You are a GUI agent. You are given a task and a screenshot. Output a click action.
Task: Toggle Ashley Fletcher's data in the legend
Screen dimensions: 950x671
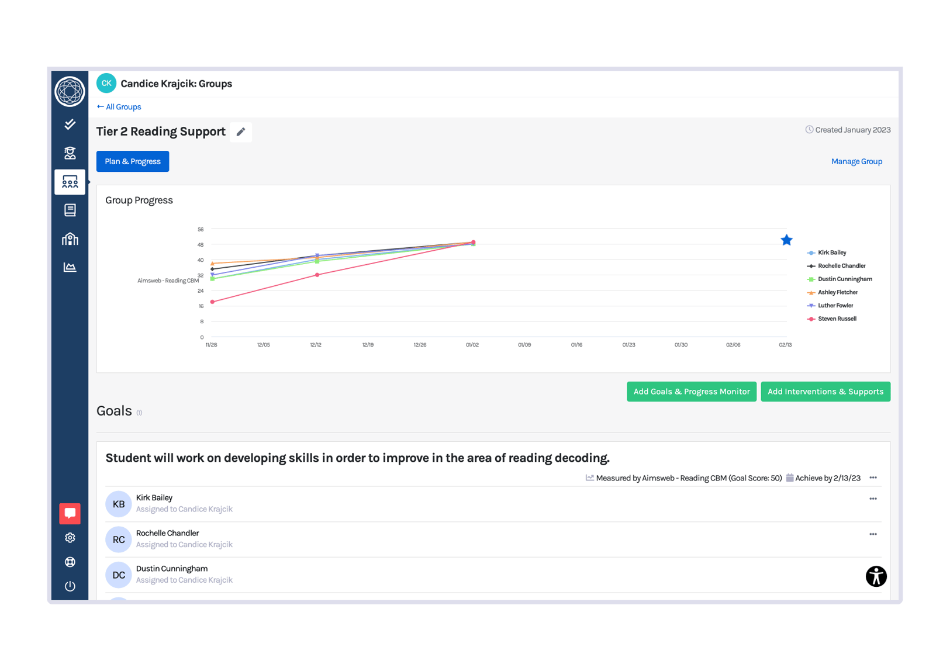835,292
